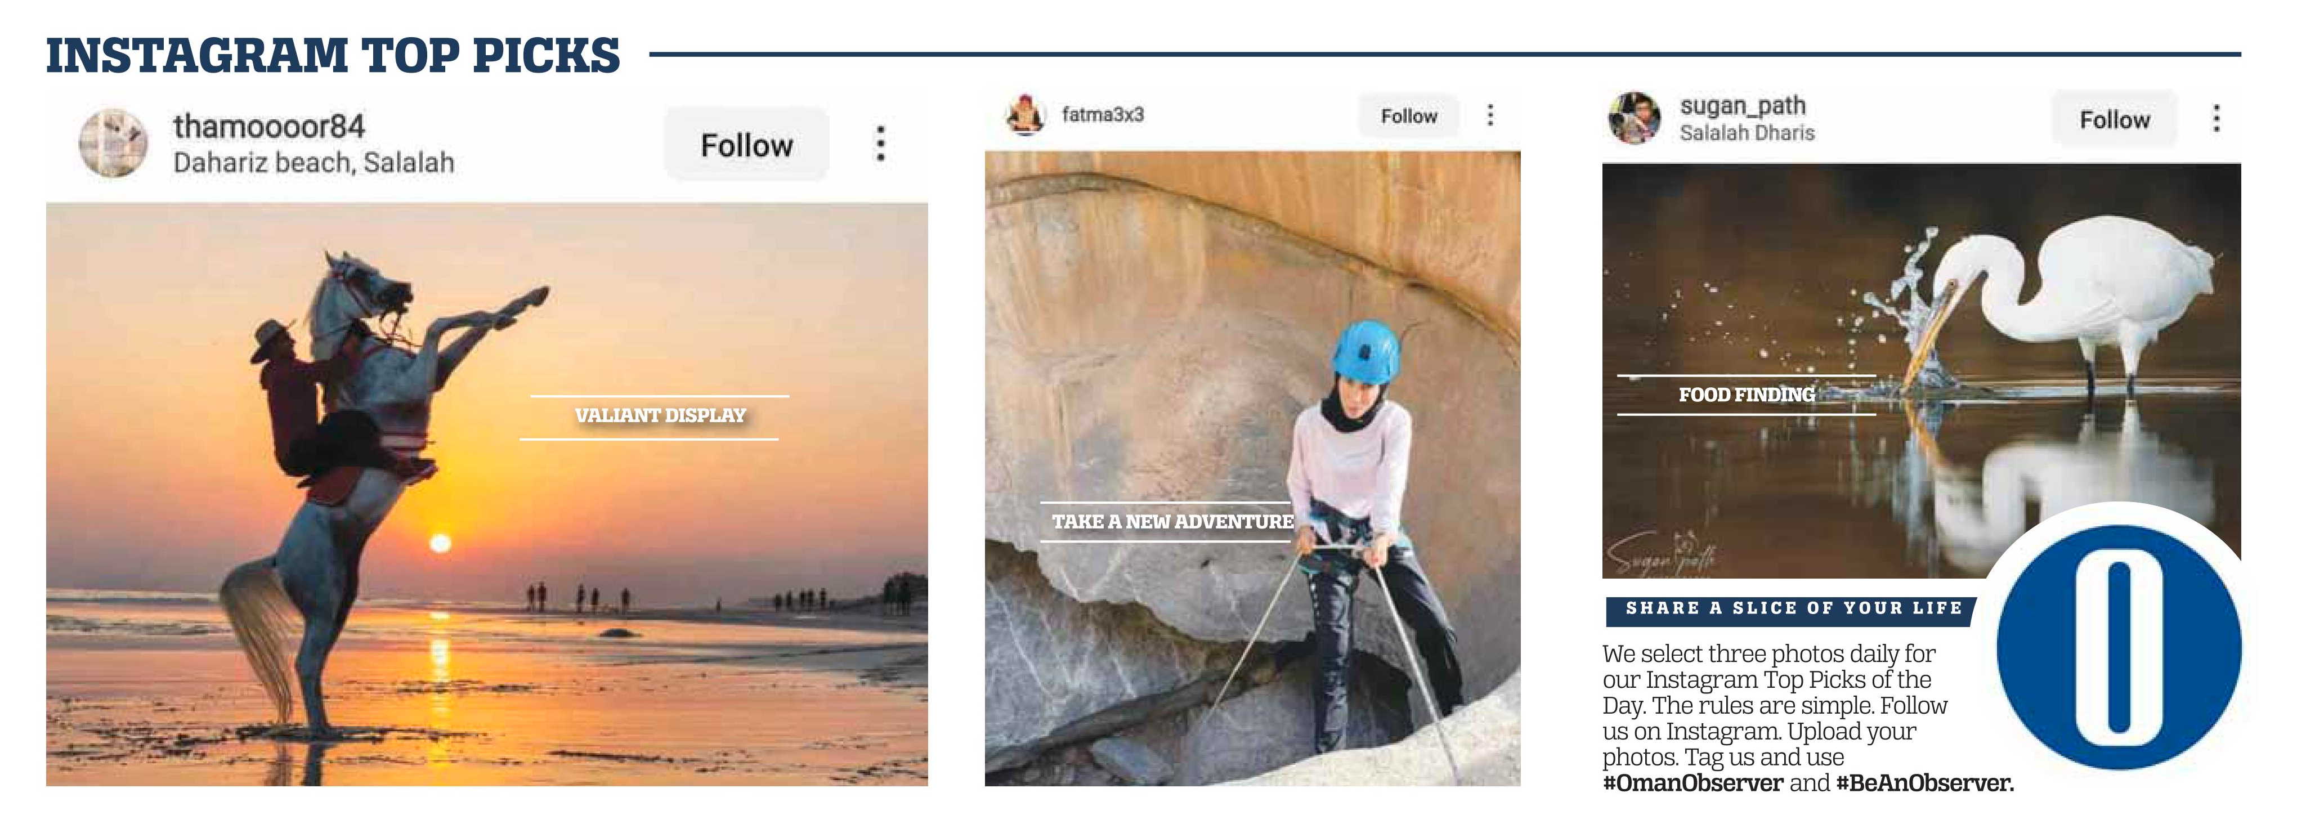The height and width of the screenshot is (824, 2306).
Task: Open thamoooor84 username link
Action: (270, 126)
